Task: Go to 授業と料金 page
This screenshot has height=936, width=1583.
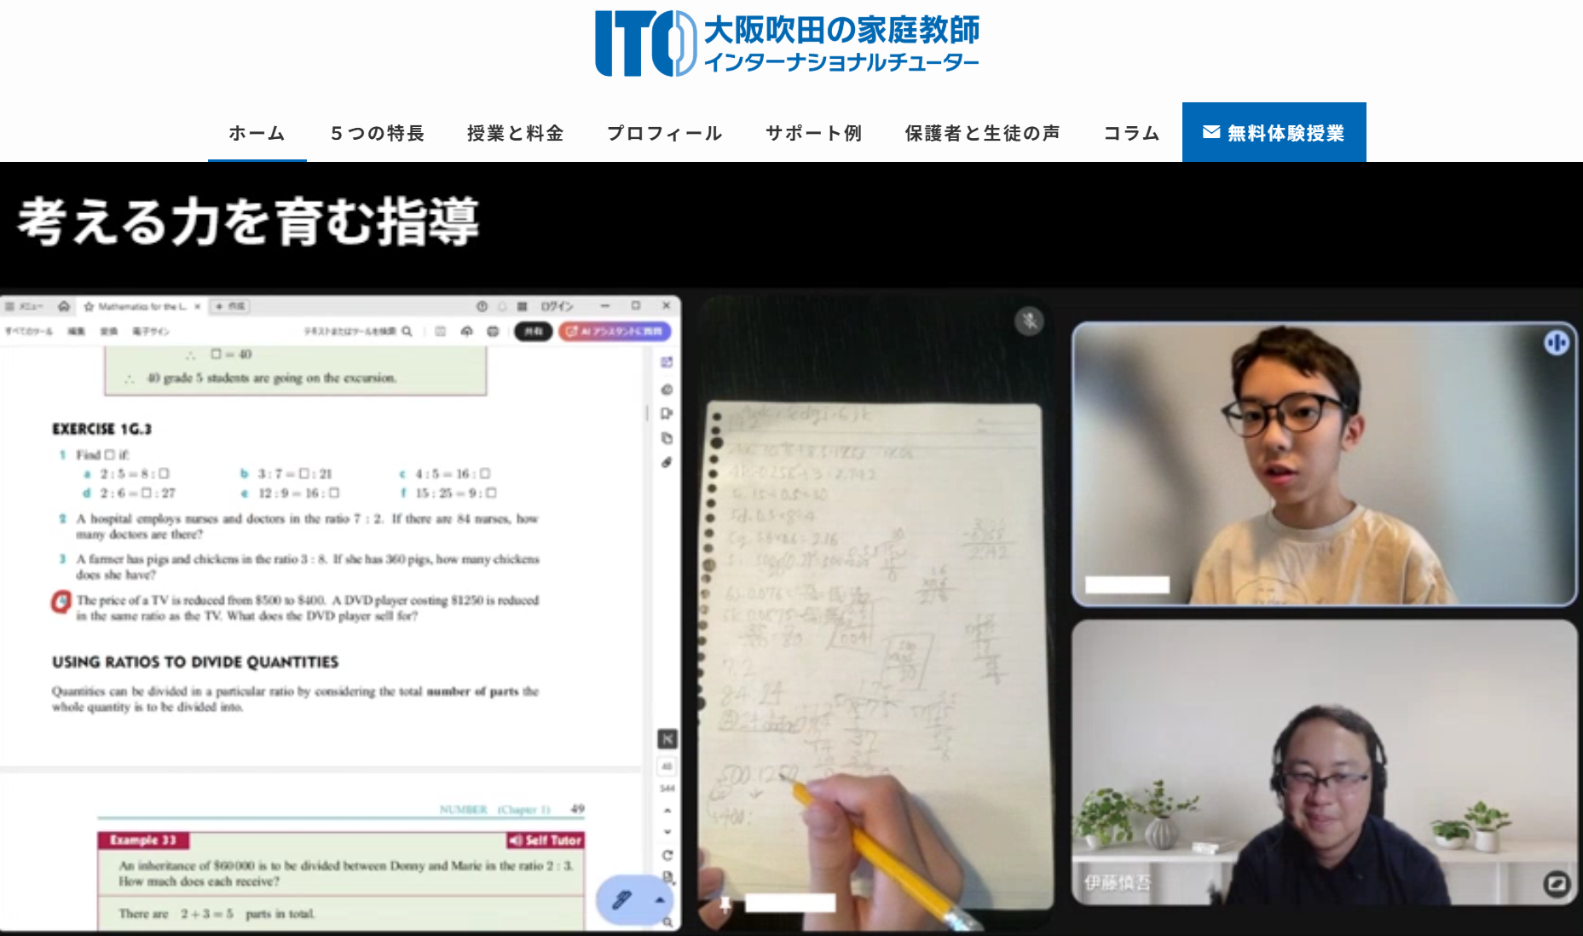Action: point(515,133)
